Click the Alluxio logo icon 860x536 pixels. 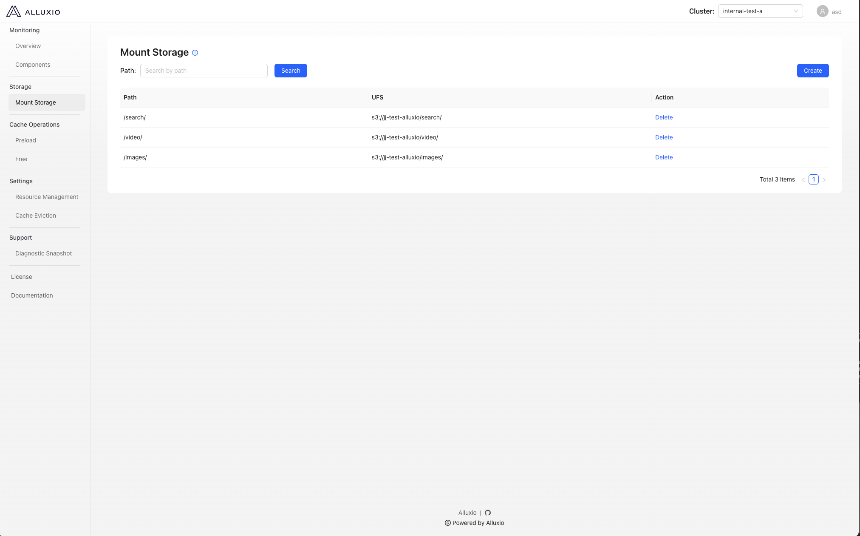14,11
